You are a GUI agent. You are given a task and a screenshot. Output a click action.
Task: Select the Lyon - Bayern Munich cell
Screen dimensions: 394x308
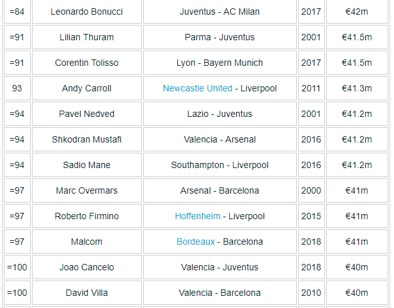219,63
